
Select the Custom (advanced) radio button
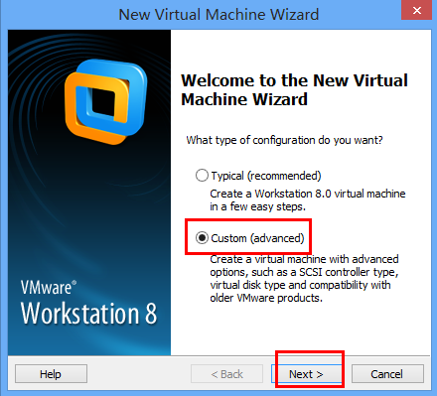202,238
